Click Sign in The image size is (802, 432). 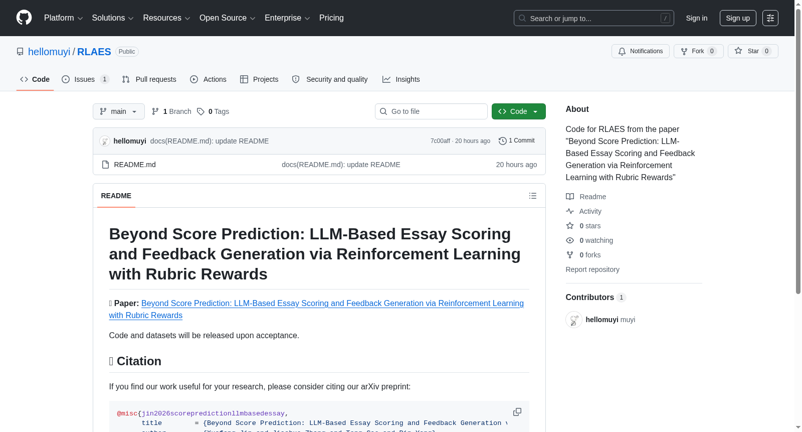(697, 18)
